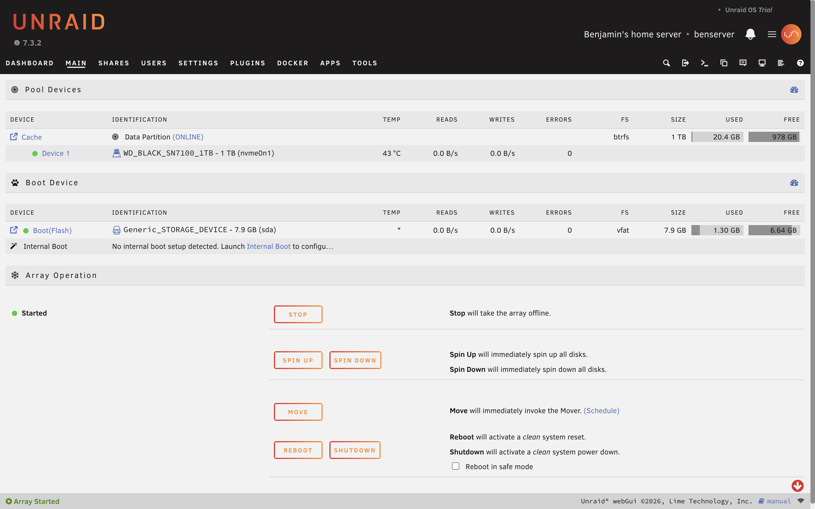Viewport: 815px width, 509px height.
Task: Follow the Internal Boot link
Action: pyautogui.click(x=268, y=246)
